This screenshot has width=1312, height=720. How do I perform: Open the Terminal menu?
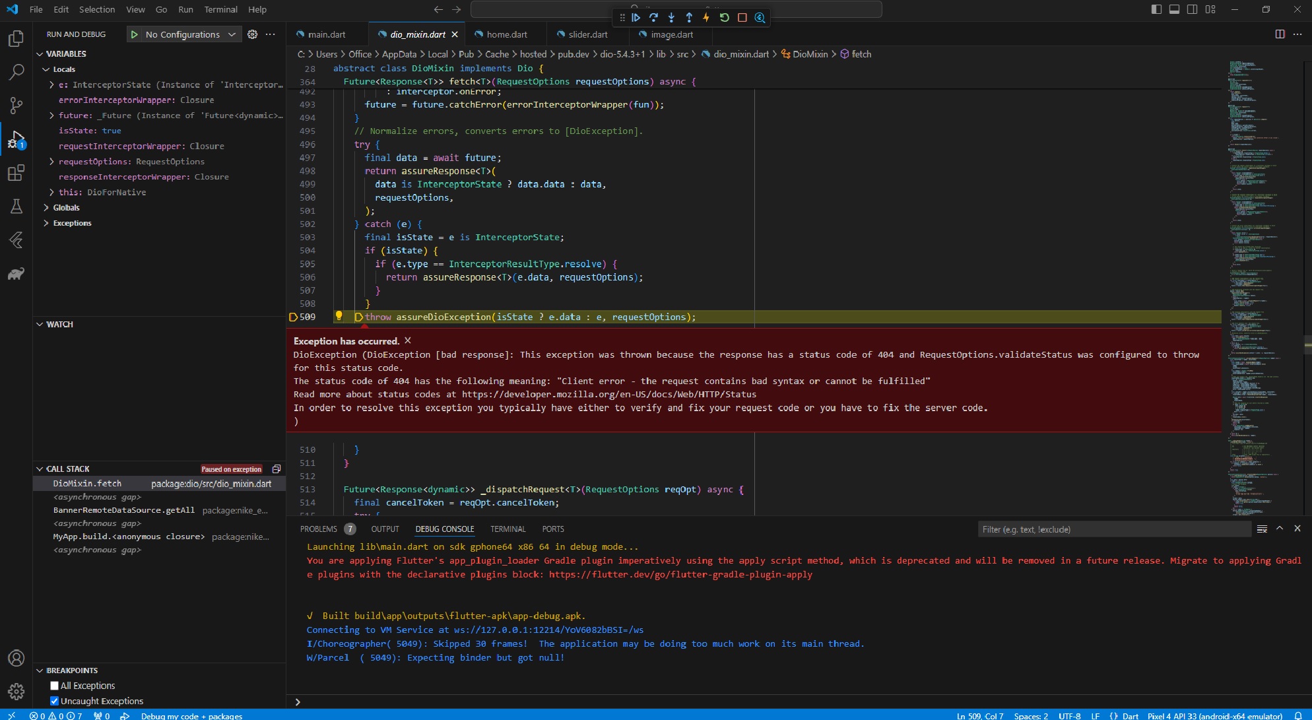[220, 9]
